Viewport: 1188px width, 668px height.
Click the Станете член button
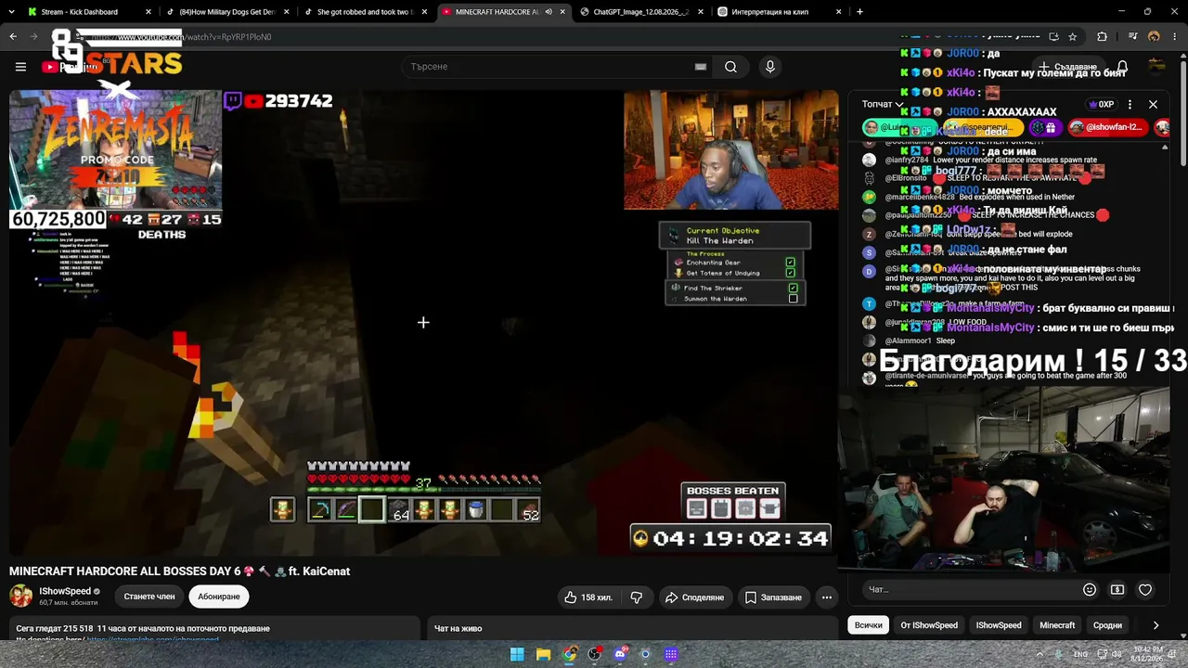click(x=149, y=597)
